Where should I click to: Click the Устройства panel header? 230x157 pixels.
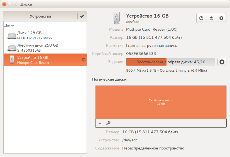[40, 16]
